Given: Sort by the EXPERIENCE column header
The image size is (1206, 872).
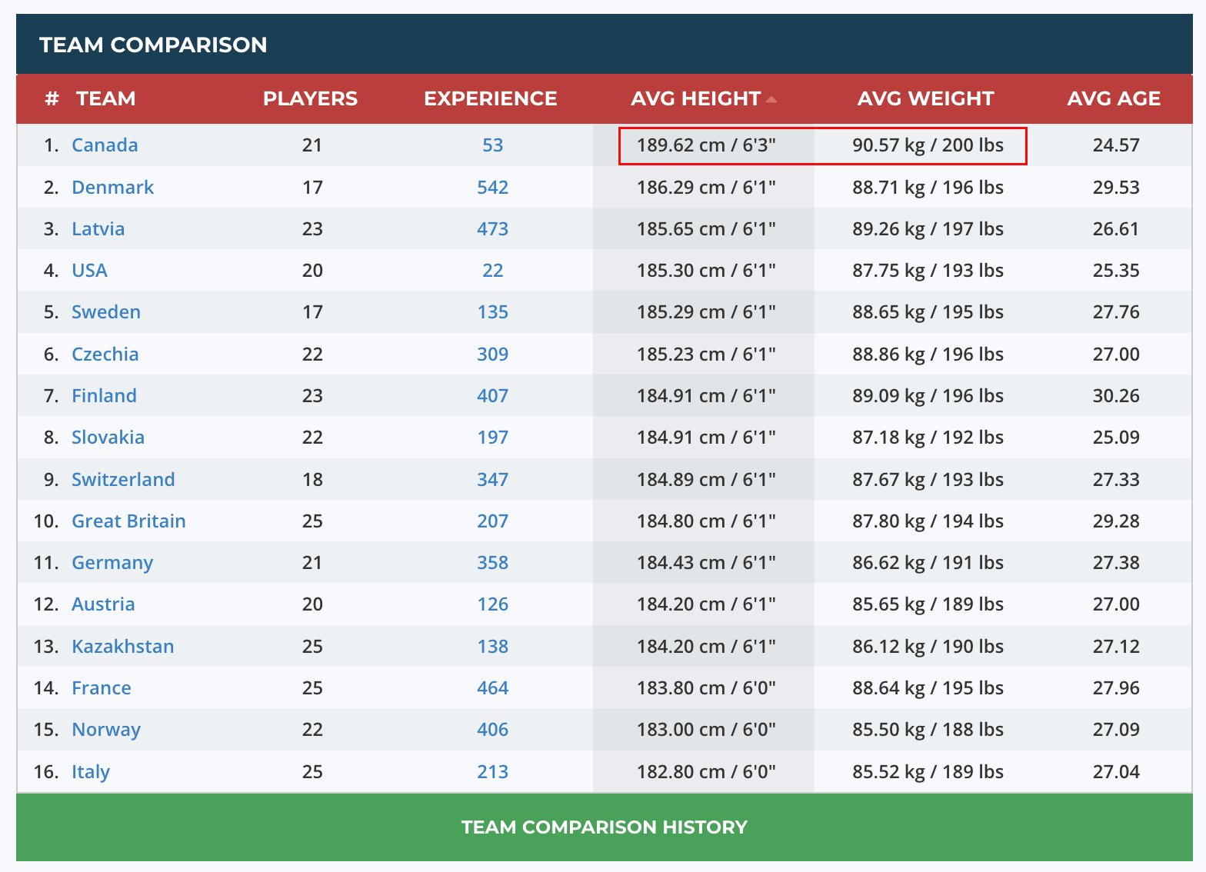Looking at the screenshot, I should click(x=491, y=98).
